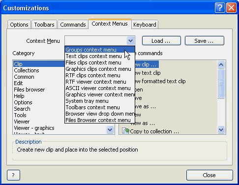The height and width of the screenshot is (185, 239).
Task: Choose Text clips context menu
Action: pyautogui.click(x=100, y=56)
